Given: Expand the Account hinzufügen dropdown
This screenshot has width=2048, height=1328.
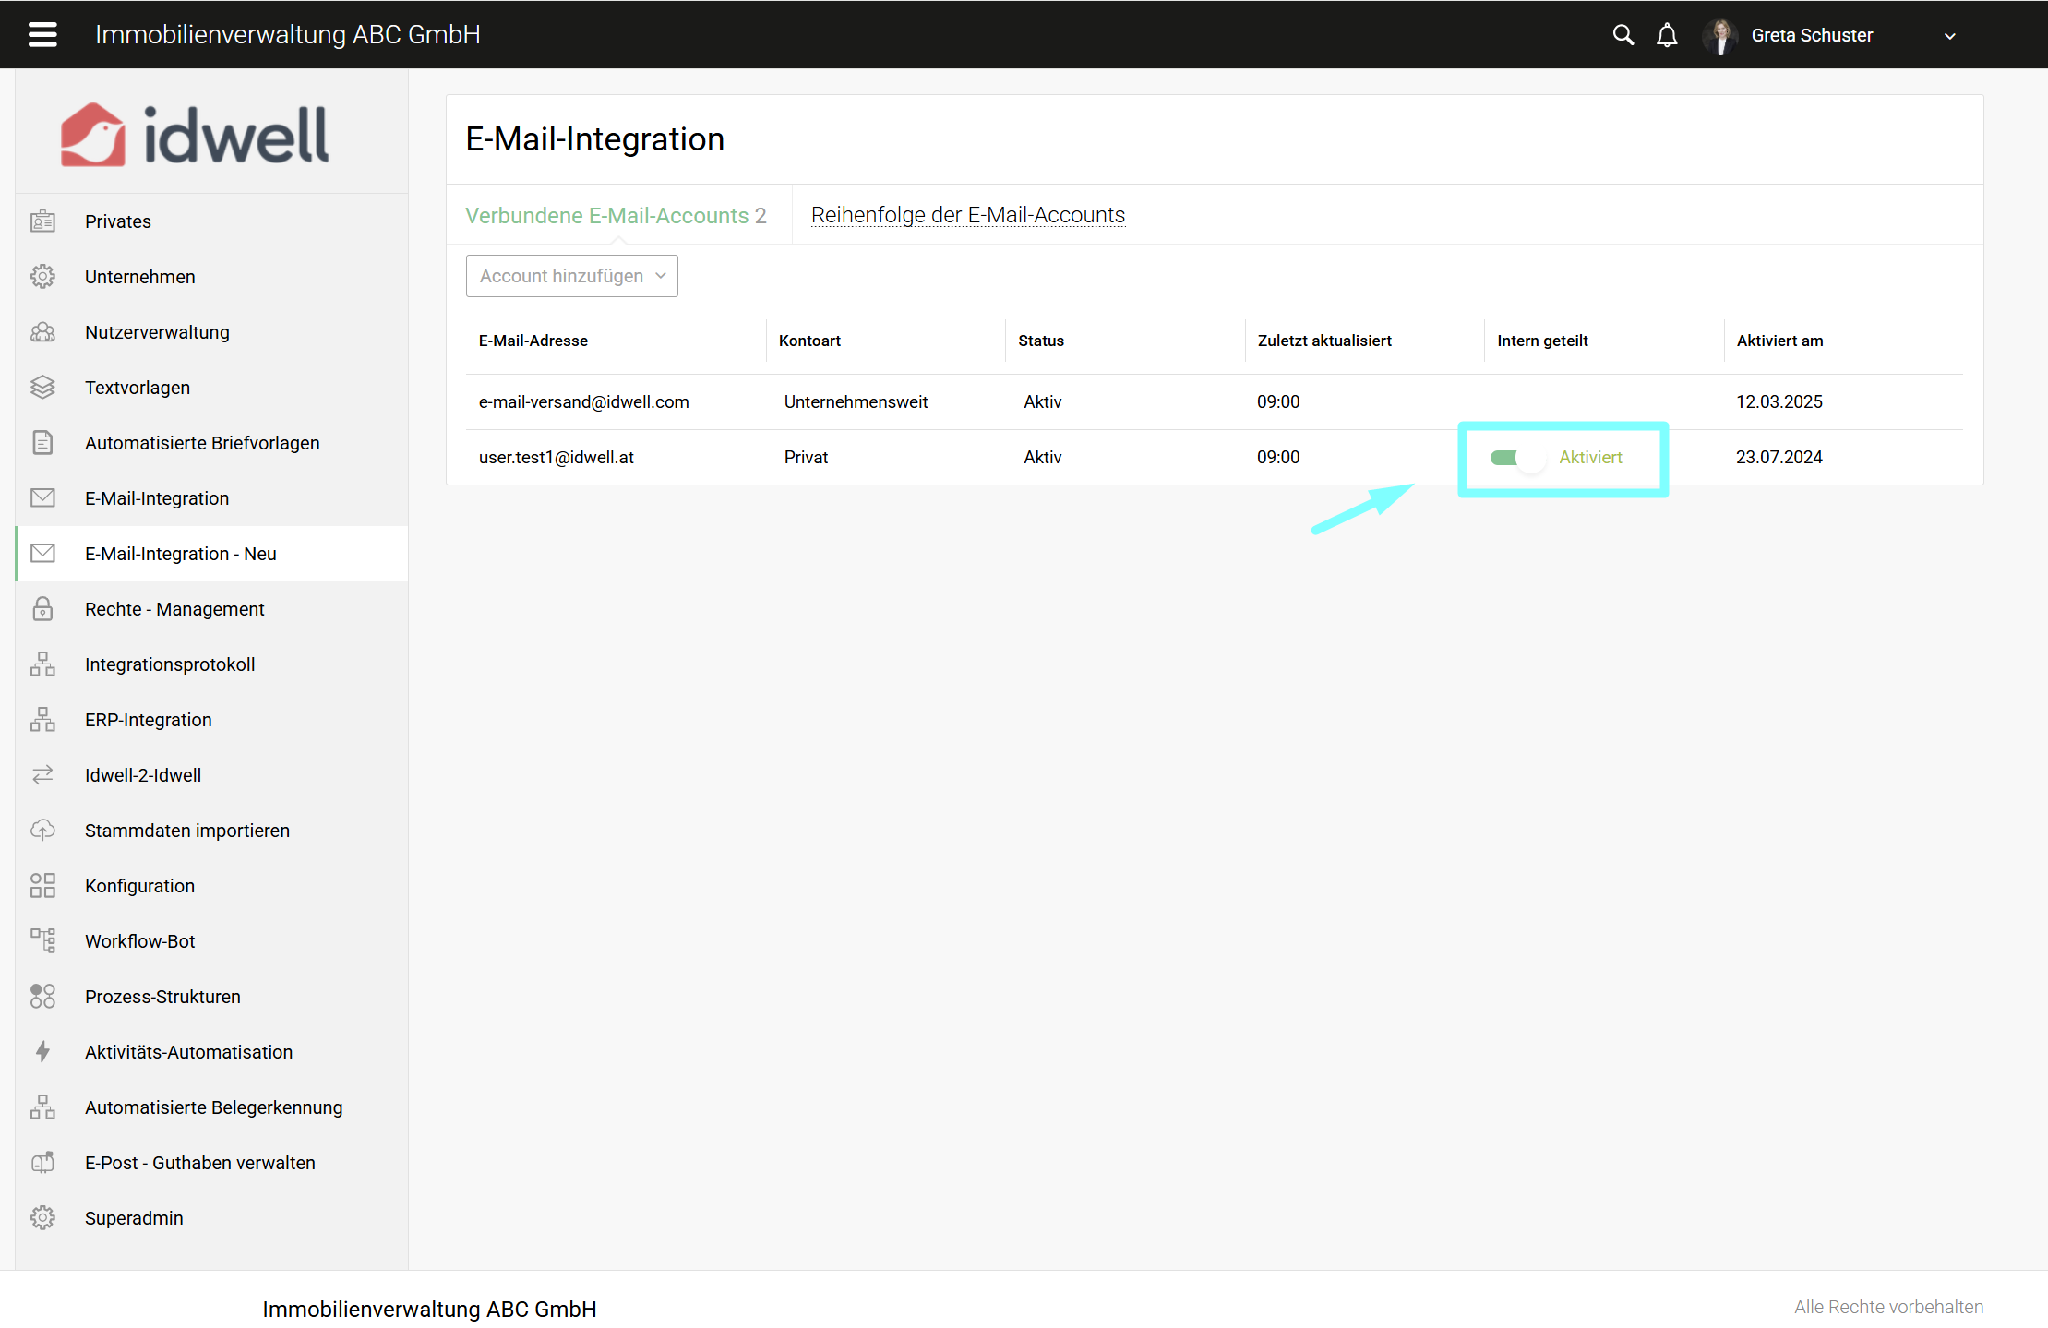Looking at the screenshot, I should point(571,276).
